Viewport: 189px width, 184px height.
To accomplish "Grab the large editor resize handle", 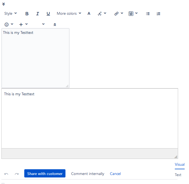I will pyautogui.click(x=176, y=157).
